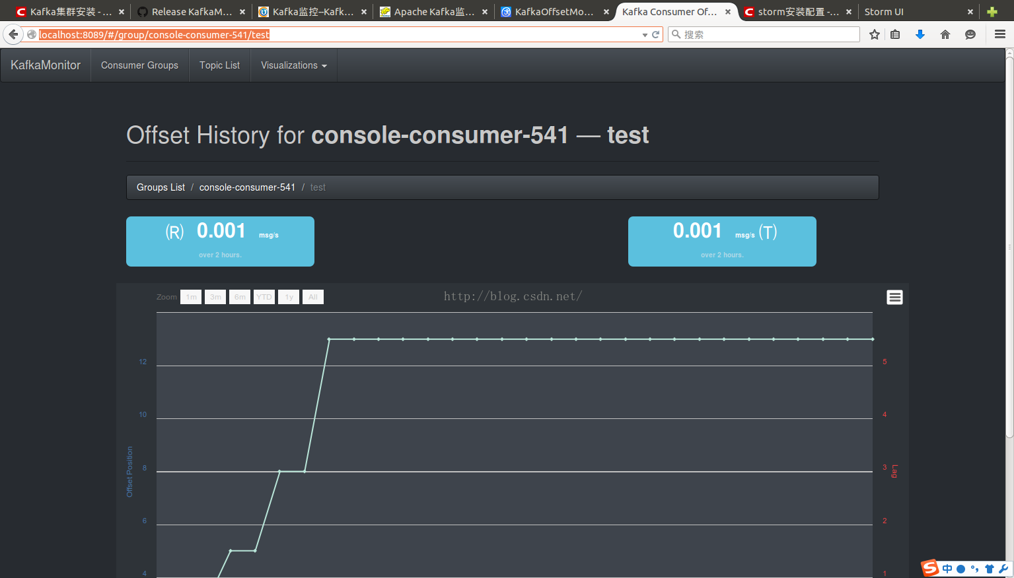Image resolution: width=1014 pixels, height=578 pixels.
Task: Close the Storm UI tab
Action: pos(970,12)
